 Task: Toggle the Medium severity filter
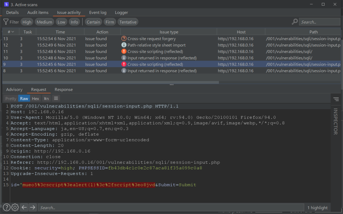(x=44, y=22)
